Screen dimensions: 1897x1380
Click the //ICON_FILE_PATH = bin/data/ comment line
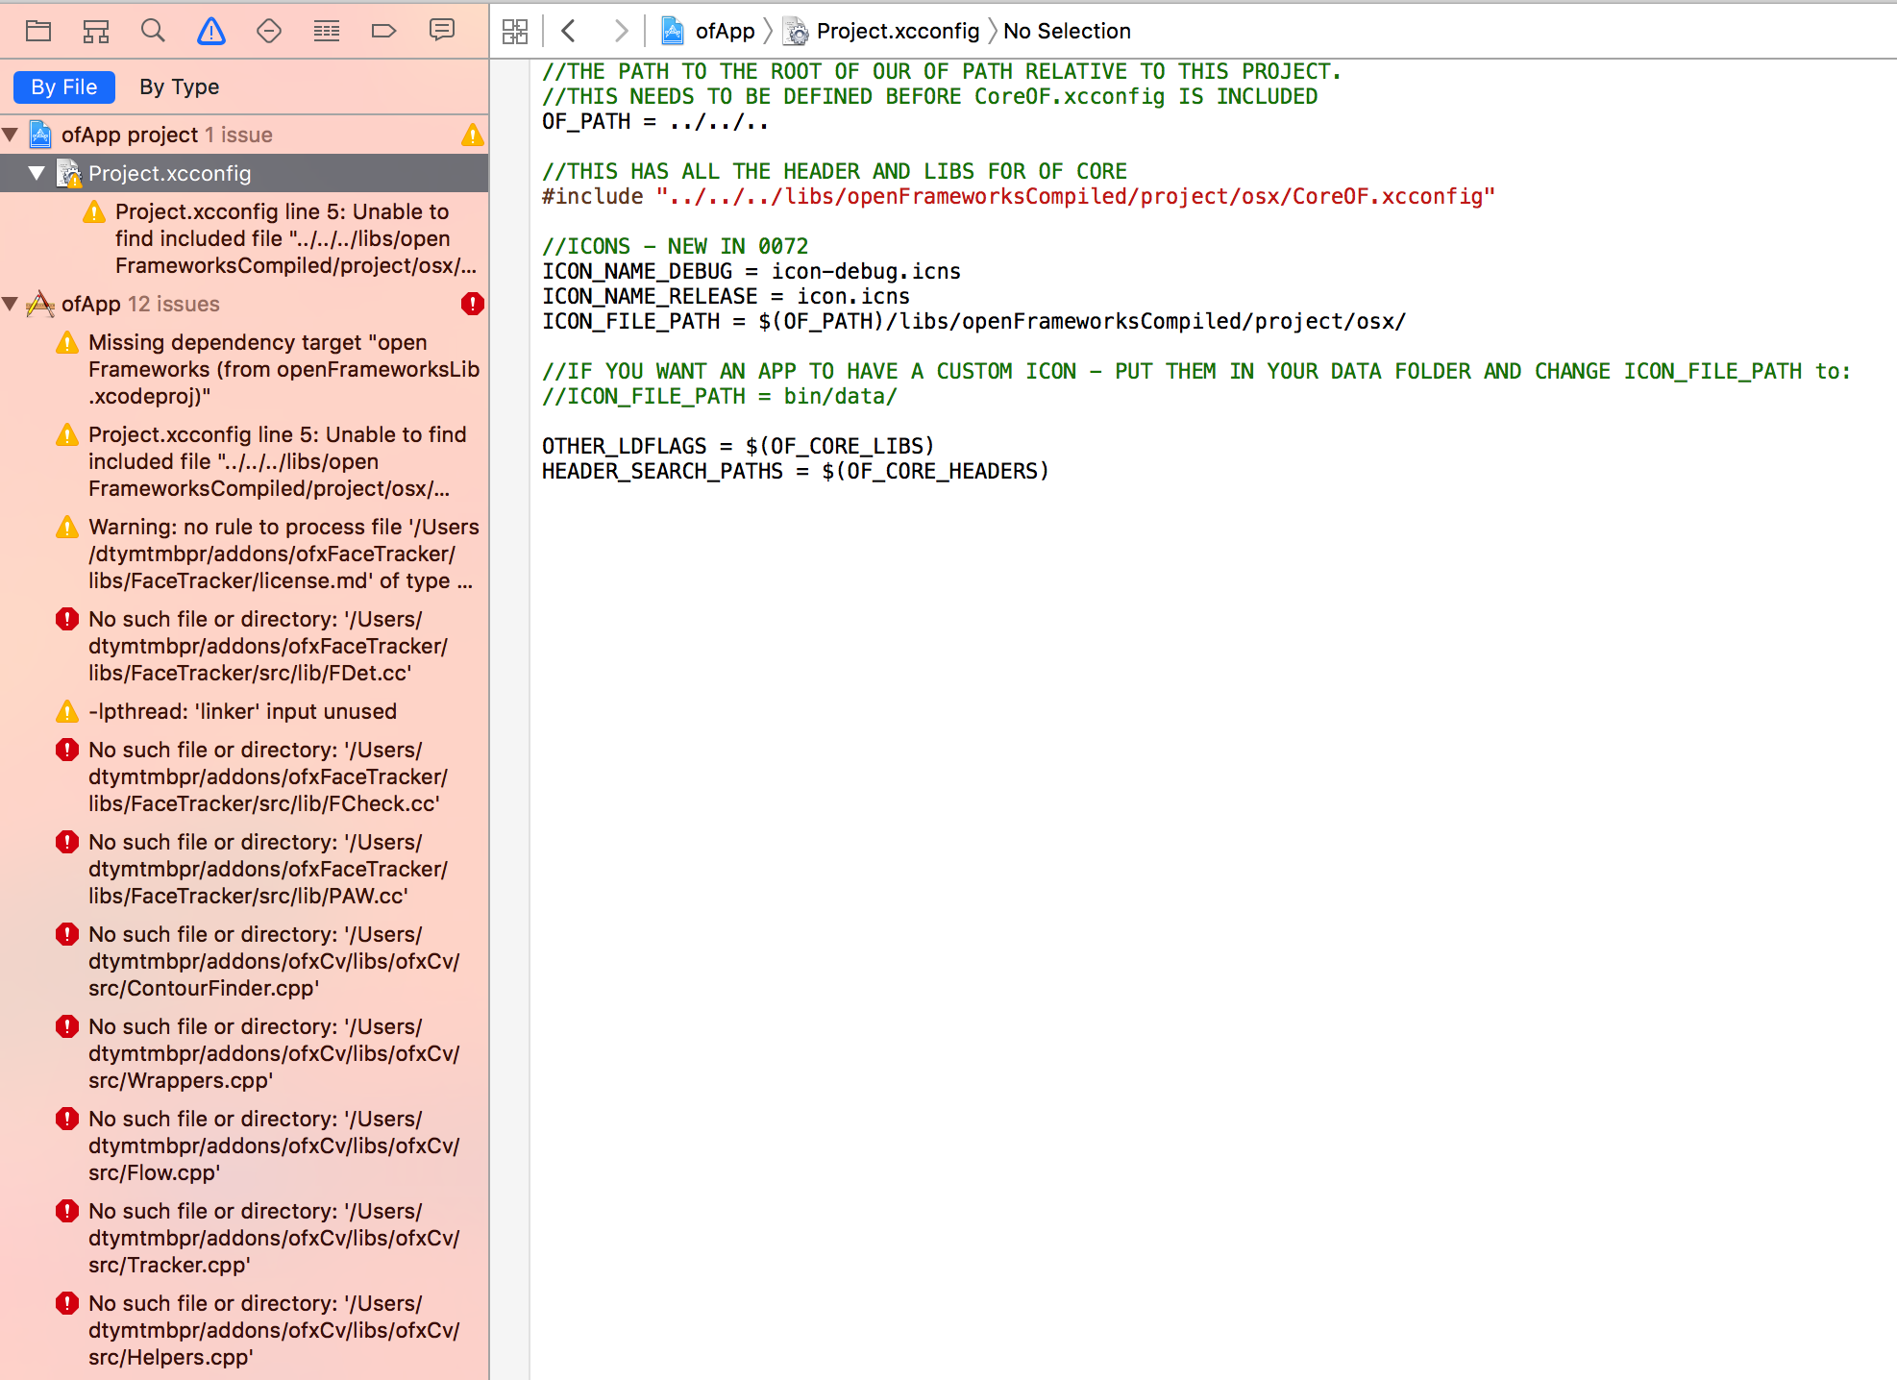coord(719,397)
